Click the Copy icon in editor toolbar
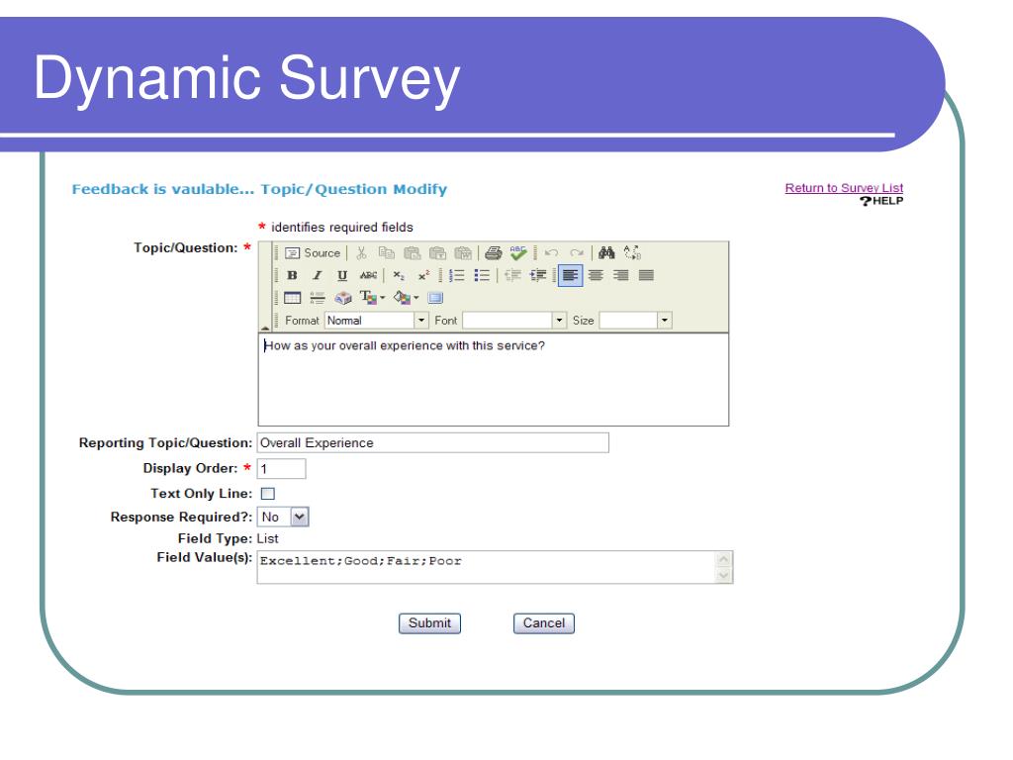1013x760 pixels. point(387,252)
